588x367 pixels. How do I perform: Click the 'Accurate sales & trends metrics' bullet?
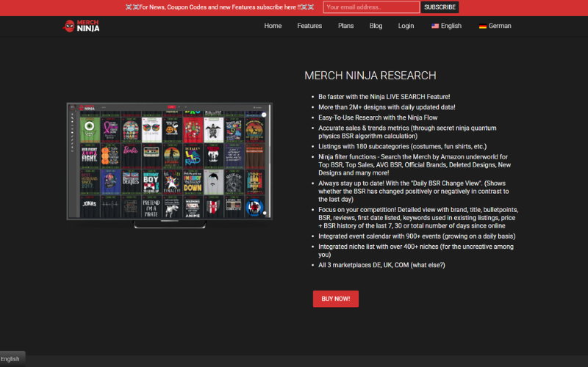407,132
